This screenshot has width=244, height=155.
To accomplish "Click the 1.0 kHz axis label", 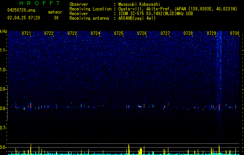I will [x=3, y=70].
